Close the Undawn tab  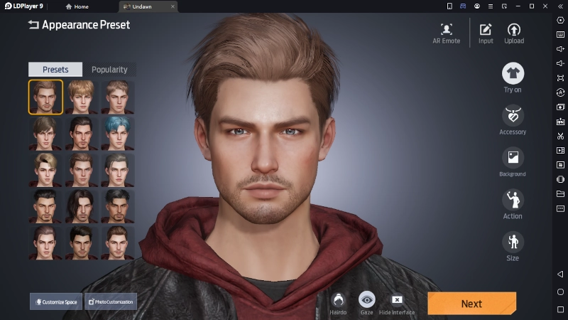(x=173, y=6)
